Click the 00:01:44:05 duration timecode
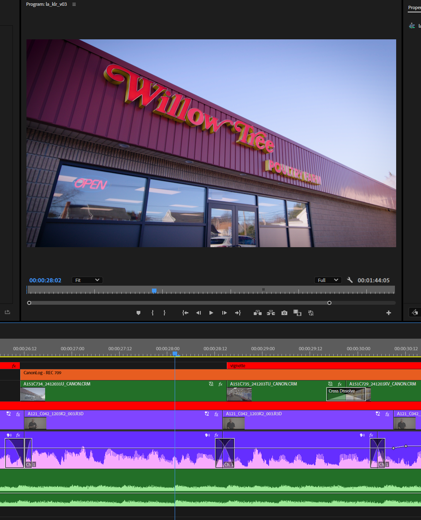This screenshot has width=421, height=520. (x=373, y=280)
